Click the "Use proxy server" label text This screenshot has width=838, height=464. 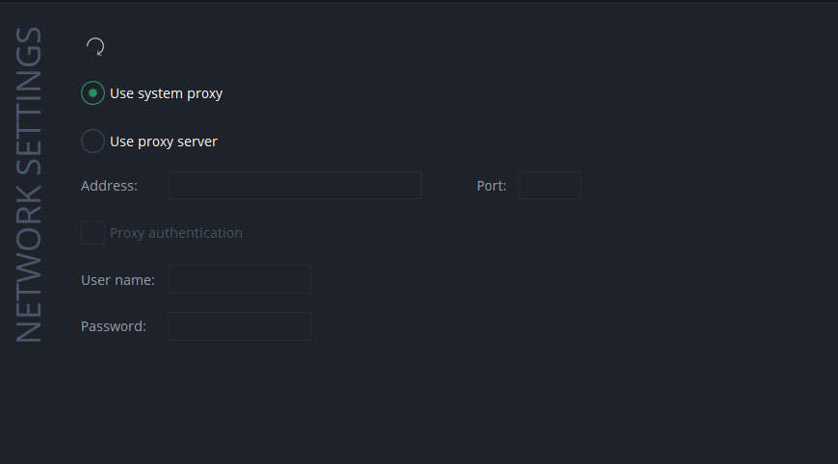click(164, 142)
